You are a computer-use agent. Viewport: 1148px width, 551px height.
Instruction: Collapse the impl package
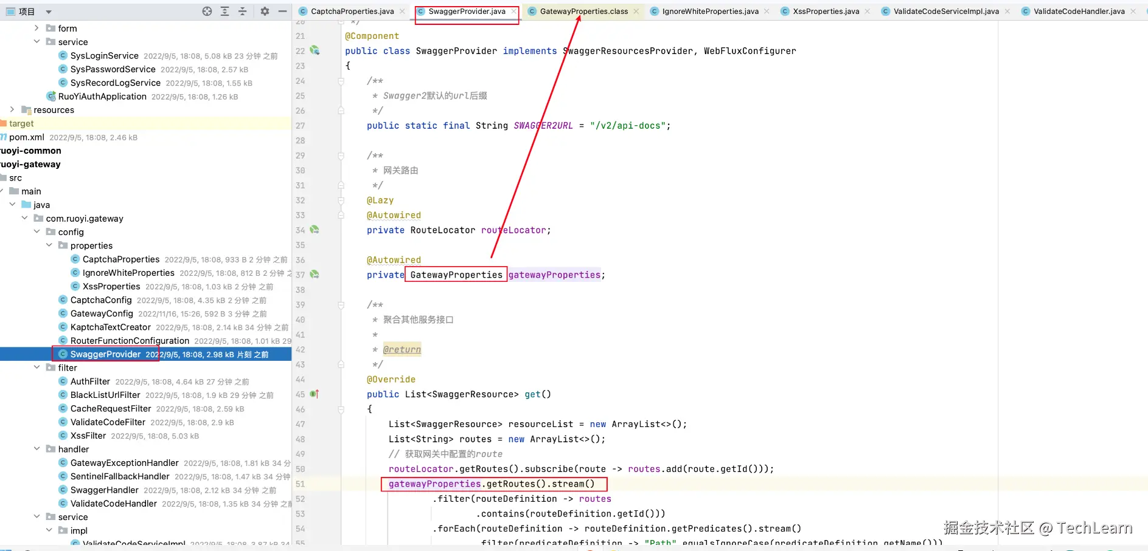point(49,530)
